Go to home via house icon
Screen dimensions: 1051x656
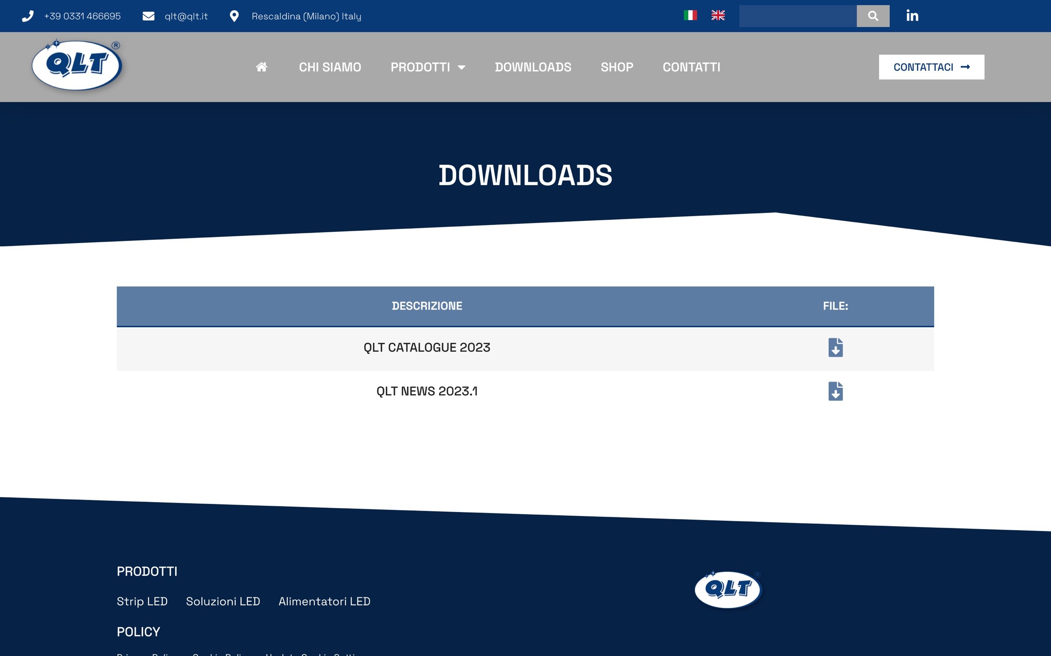click(x=261, y=67)
